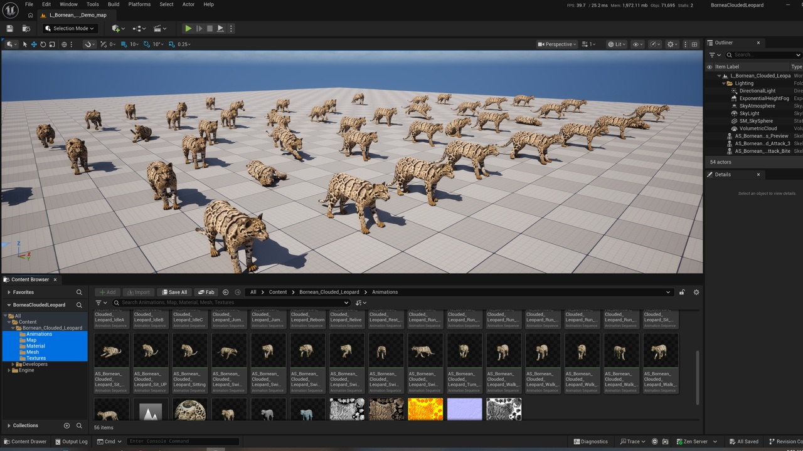Click the Fab button in Content Browser
The width and height of the screenshot is (803, 451).
(x=206, y=292)
